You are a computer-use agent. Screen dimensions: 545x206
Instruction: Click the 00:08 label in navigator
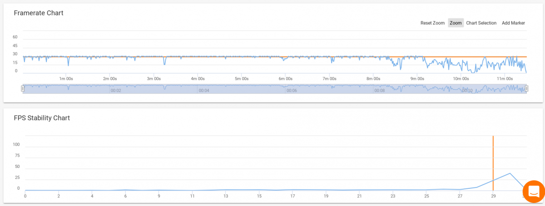point(379,91)
